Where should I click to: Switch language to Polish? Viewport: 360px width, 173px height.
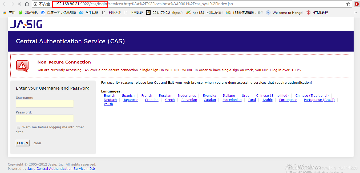point(108,104)
